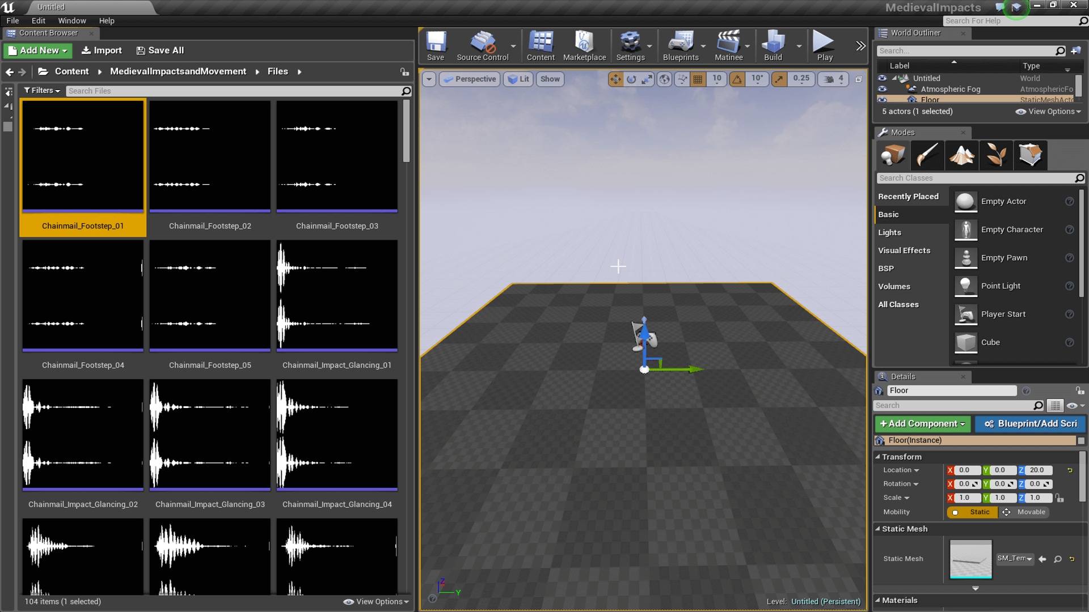Browse to static mesh magnifier icon

[x=1058, y=559]
